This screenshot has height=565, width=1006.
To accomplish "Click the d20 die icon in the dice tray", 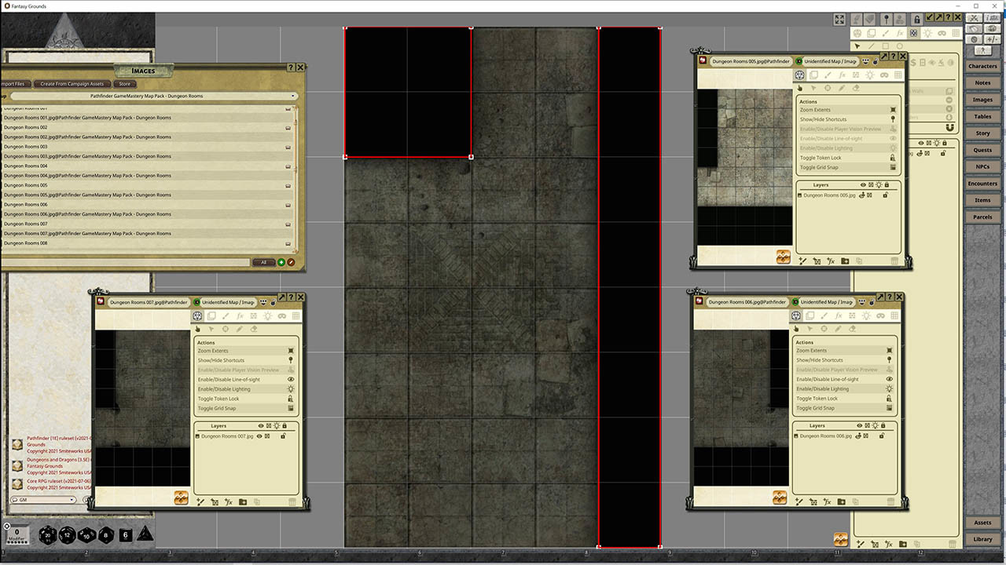I will click(47, 535).
